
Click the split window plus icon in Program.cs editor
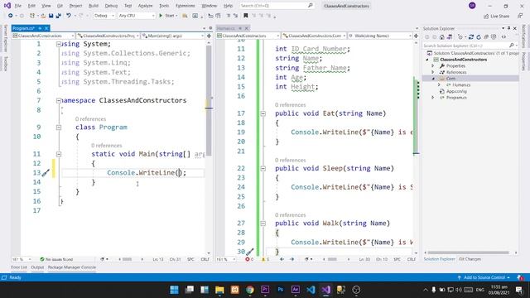(209, 36)
